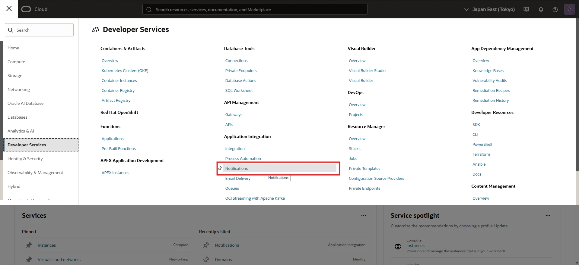
Task: Select Databases in the navigation menu
Action: click(17, 117)
